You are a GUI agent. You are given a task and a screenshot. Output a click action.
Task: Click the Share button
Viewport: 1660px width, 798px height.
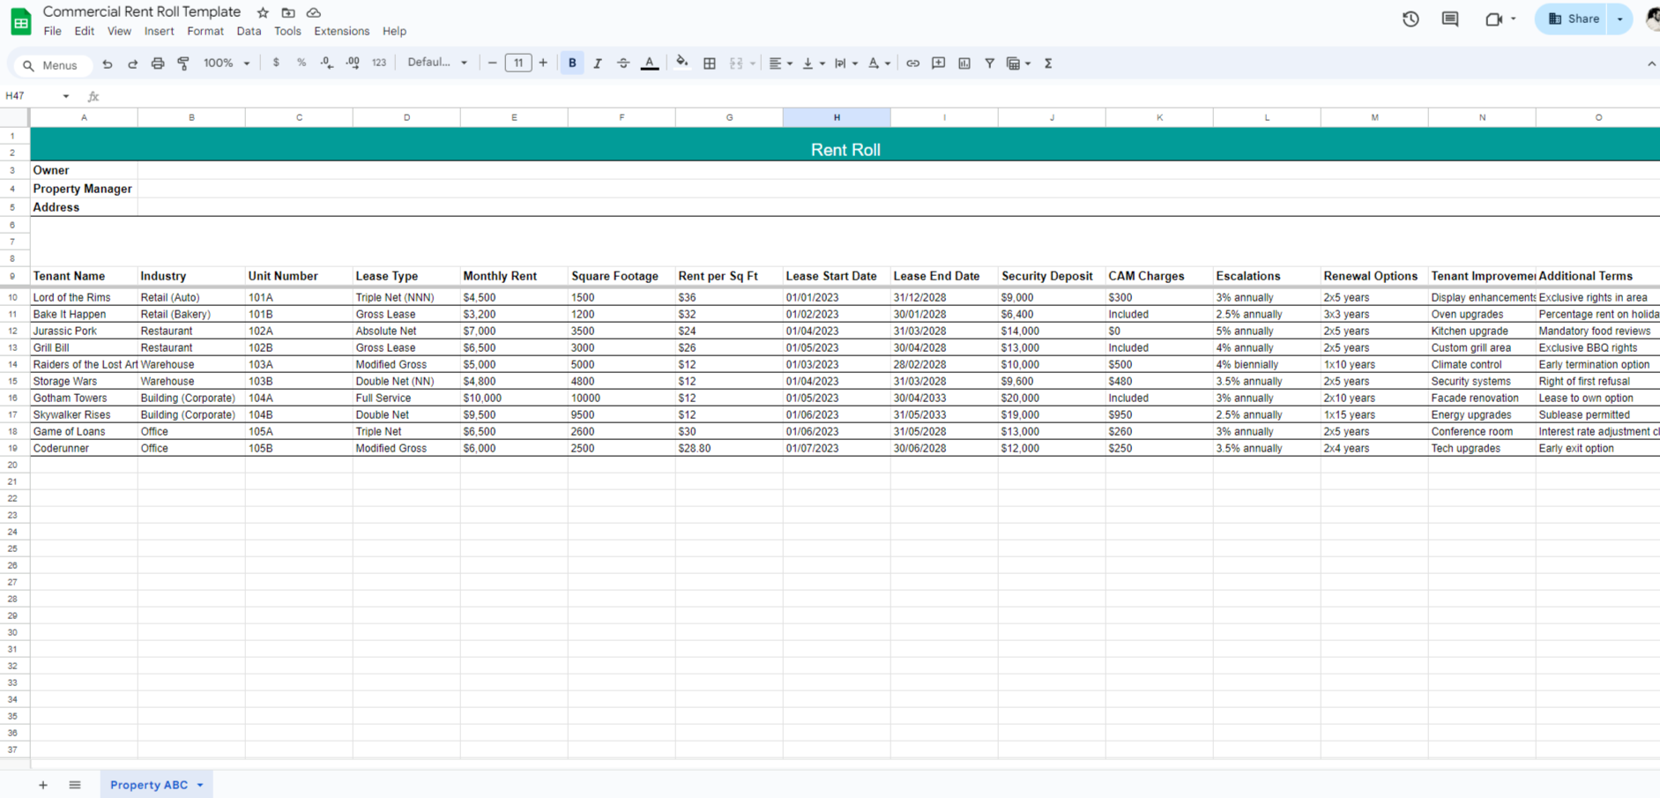pyautogui.click(x=1574, y=19)
